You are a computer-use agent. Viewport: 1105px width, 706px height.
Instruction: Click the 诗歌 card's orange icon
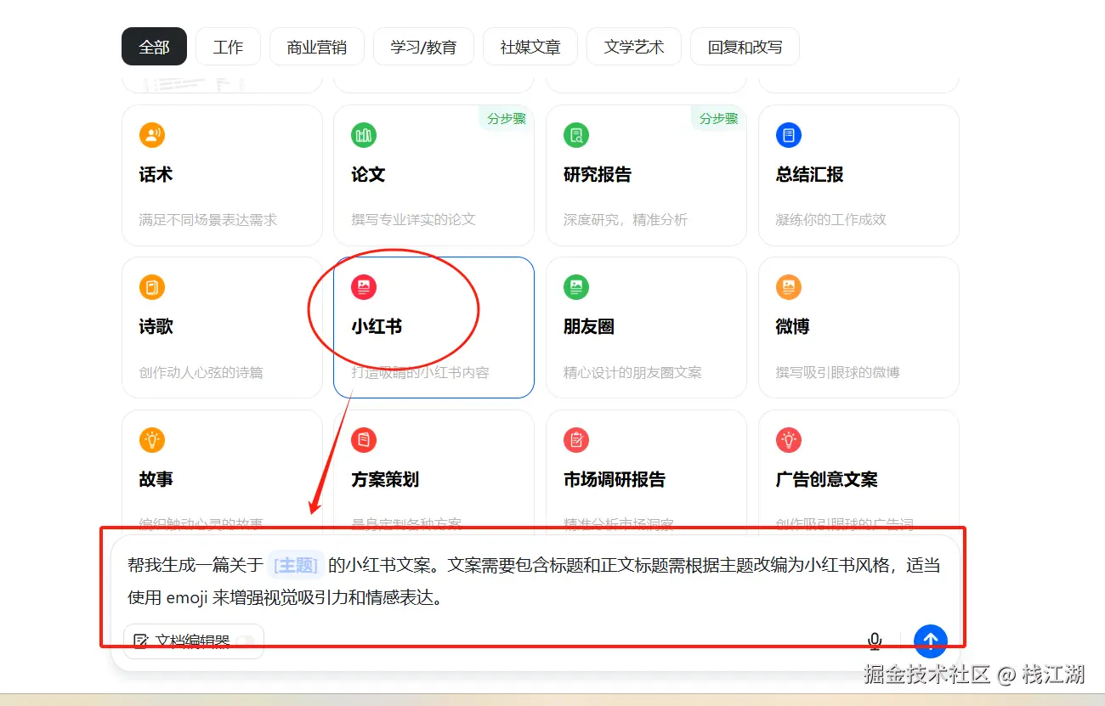pos(151,287)
